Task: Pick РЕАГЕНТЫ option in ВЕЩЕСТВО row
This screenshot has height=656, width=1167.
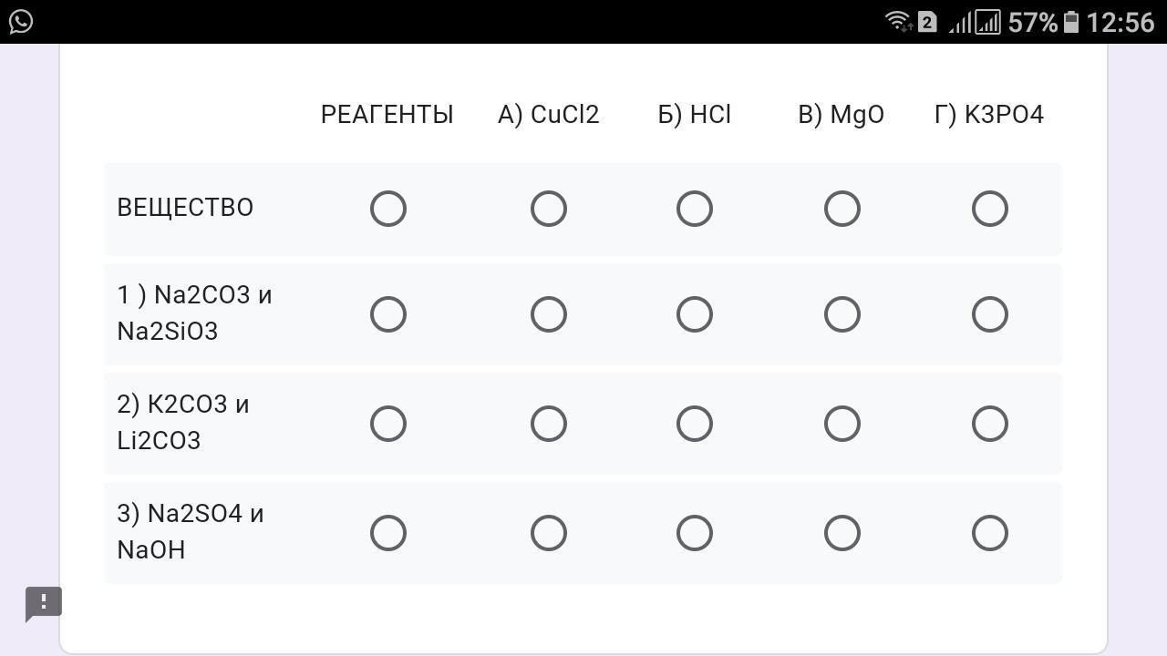Action: click(388, 209)
